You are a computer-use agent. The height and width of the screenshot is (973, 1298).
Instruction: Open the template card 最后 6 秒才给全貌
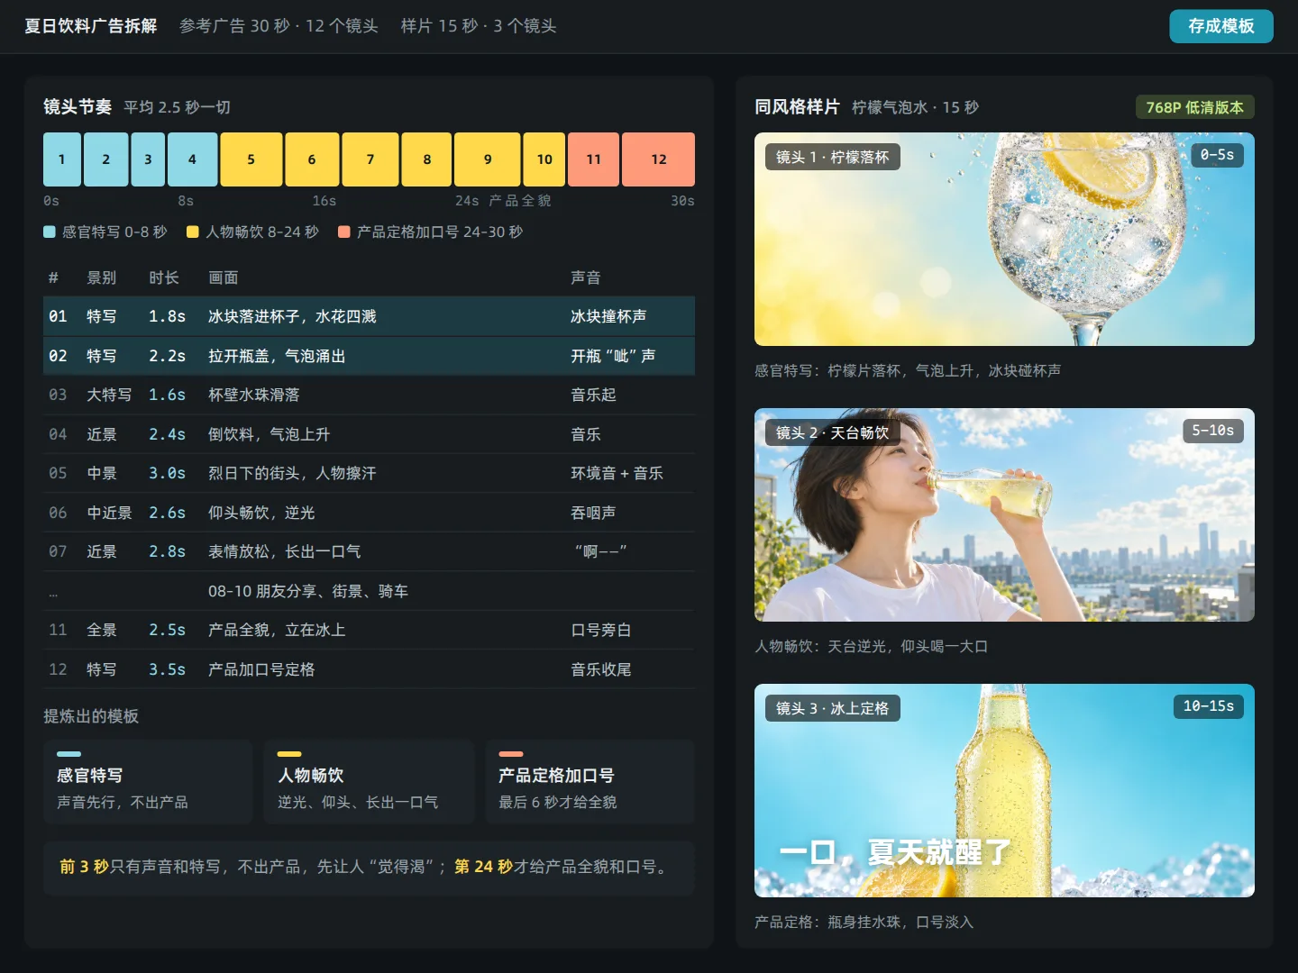[590, 782]
